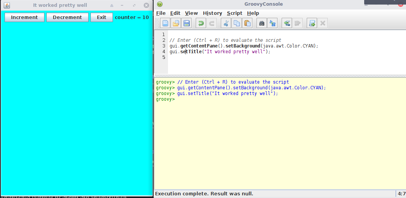406x198 pixels.
Task: Click the Java icon of counter window
Action: (x=7, y=5)
